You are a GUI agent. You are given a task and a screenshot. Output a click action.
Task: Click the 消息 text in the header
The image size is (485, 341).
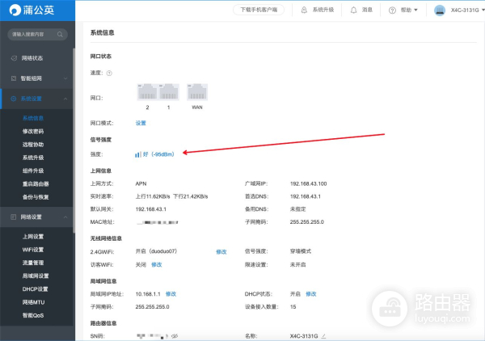(x=367, y=10)
